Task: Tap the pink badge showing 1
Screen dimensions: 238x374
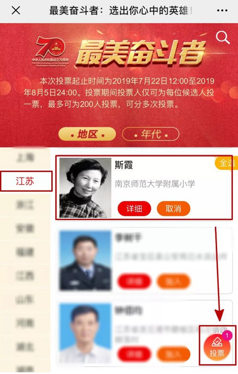Action: click(x=227, y=336)
